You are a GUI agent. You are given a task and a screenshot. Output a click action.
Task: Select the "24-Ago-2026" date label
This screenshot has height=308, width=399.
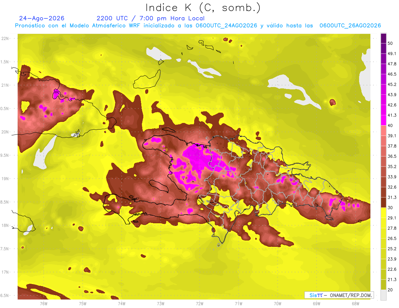click(x=42, y=18)
